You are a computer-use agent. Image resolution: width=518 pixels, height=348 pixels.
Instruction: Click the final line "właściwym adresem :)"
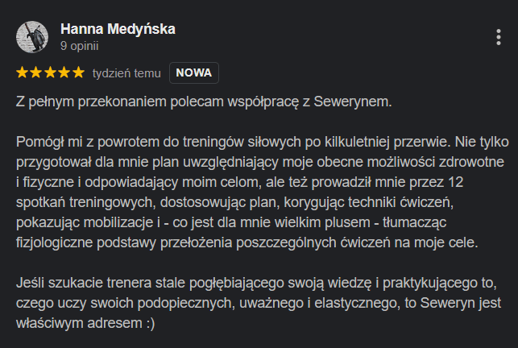pos(85,323)
